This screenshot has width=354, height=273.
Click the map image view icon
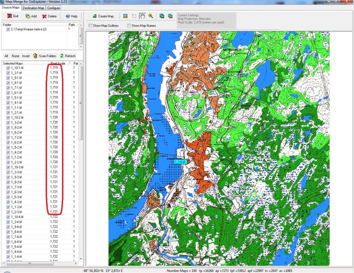pyautogui.click(x=125, y=16)
